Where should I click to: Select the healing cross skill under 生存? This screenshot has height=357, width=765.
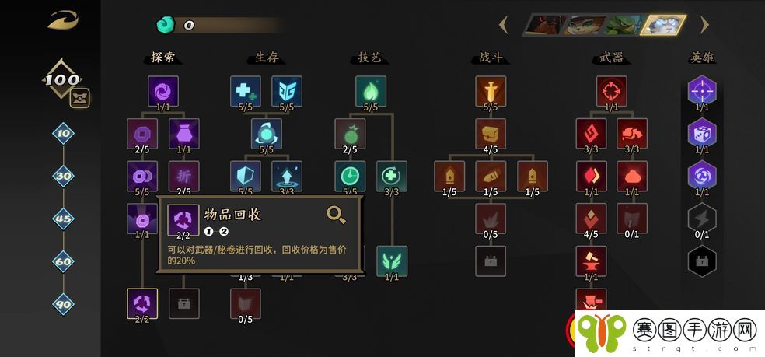(x=246, y=91)
